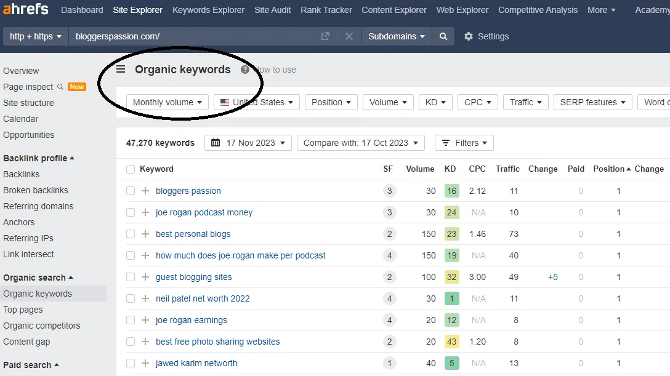Open the keyword bloggers passion link

[188, 191]
